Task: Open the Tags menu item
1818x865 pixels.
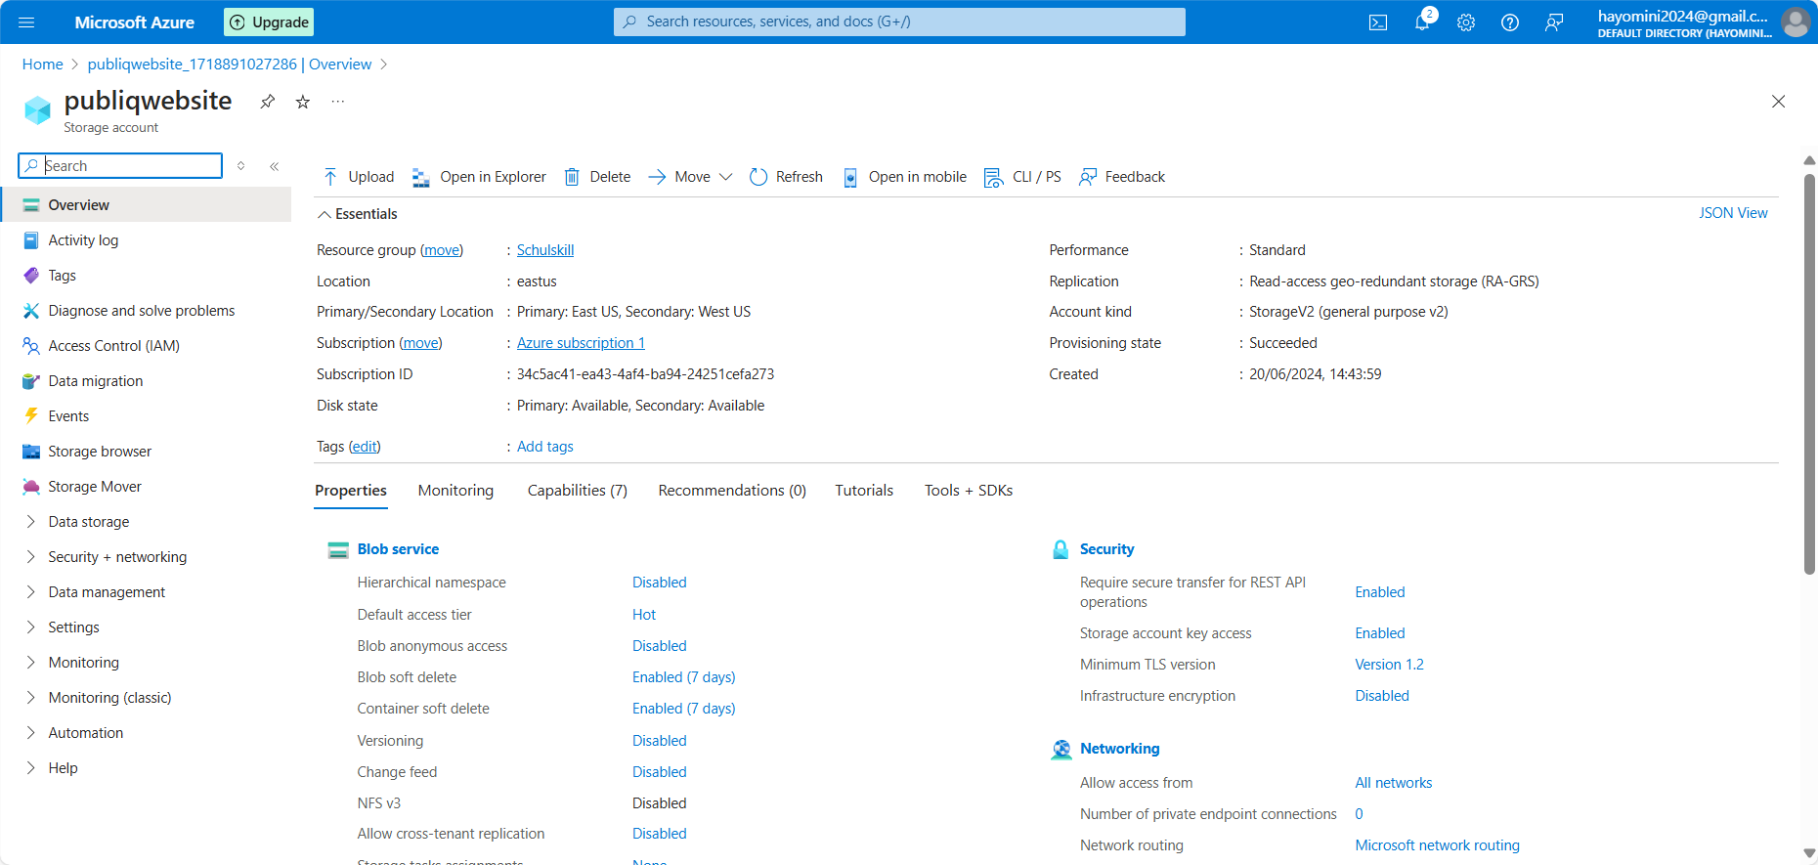Action: 147,276
